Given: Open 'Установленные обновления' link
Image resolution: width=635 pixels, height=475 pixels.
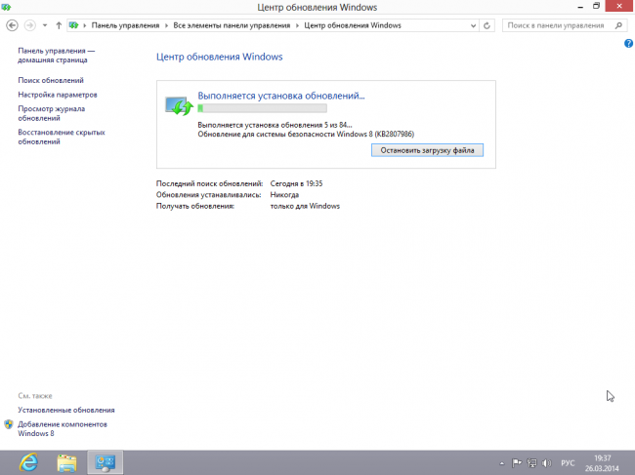Looking at the screenshot, I should coord(66,411).
